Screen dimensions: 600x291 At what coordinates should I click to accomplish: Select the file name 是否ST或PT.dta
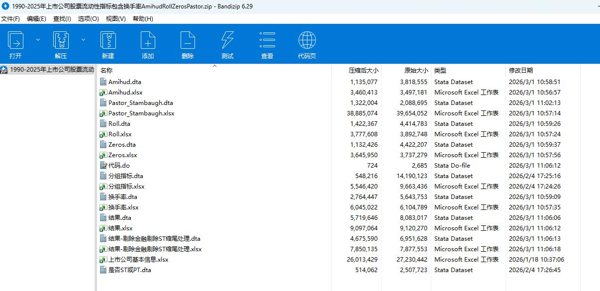(130, 270)
